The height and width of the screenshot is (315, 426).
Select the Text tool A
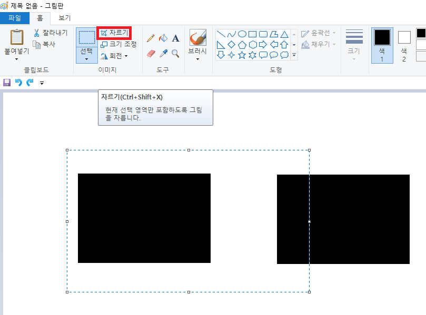click(175, 38)
